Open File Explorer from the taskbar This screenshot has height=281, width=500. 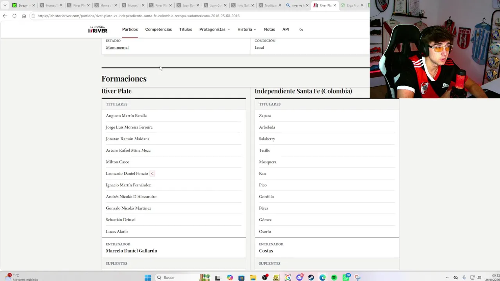click(253, 277)
